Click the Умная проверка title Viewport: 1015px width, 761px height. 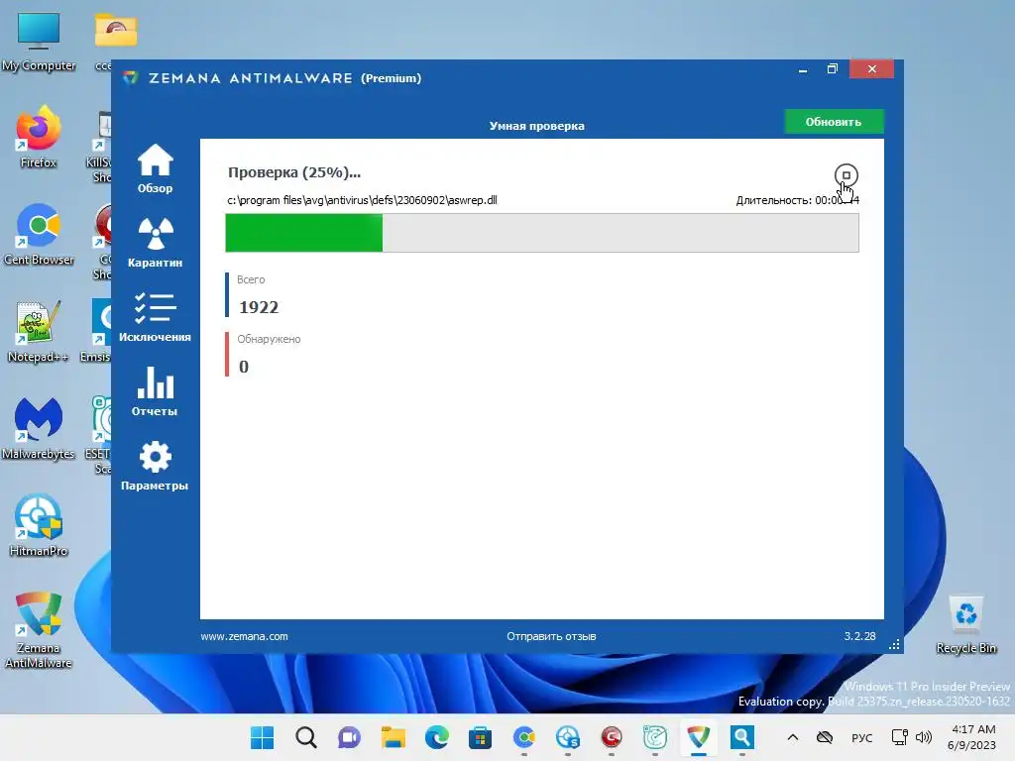tap(536, 126)
